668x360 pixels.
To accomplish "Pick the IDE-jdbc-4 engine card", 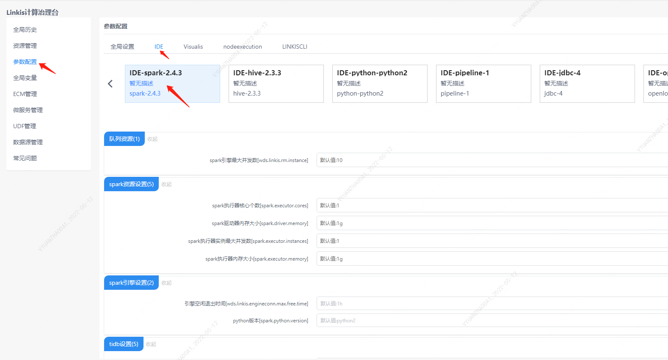I will coord(587,83).
